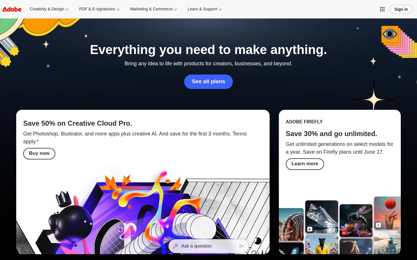Image resolution: width=417 pixels, height=260 pixels.
Task: Click Buy now for Creative Cloud Pro
Action: pos(39,154)
